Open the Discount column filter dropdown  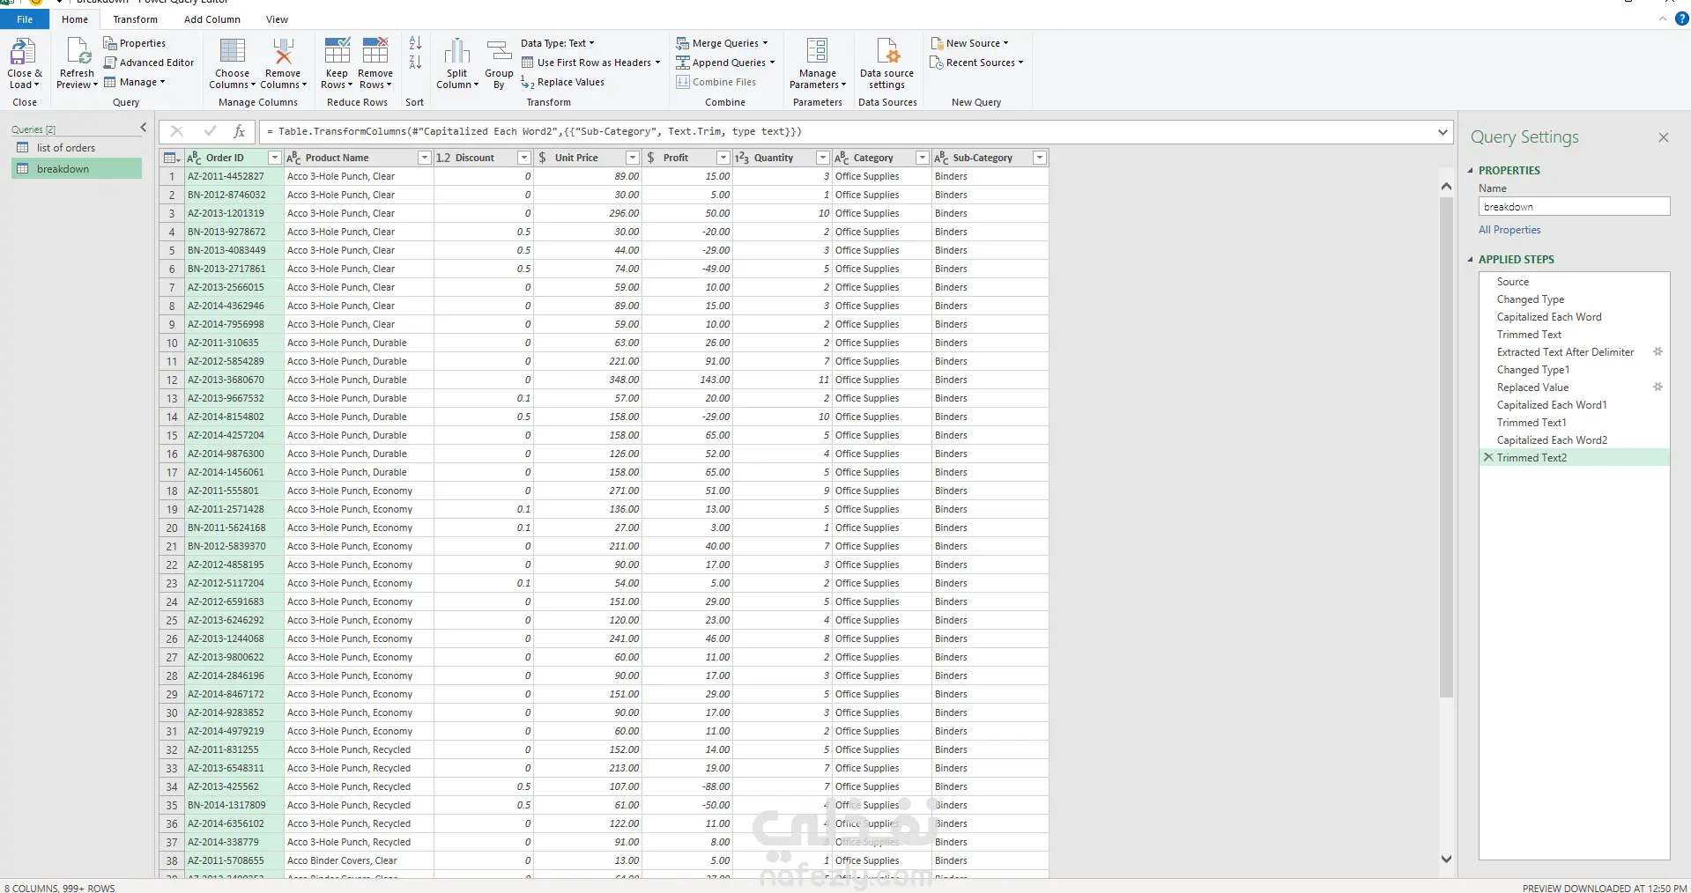click(523, 158)
